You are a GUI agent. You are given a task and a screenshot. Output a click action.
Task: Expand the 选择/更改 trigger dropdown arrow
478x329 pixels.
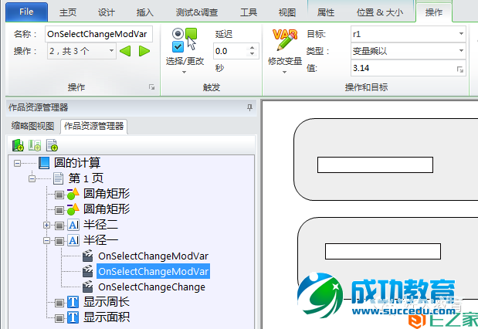(x=184, y=73)
